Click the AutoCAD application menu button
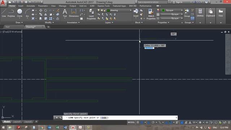 click(3, 3)
